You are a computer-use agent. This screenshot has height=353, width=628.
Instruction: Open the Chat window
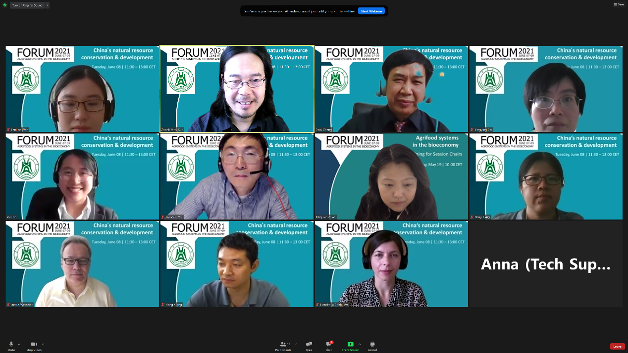328,345
